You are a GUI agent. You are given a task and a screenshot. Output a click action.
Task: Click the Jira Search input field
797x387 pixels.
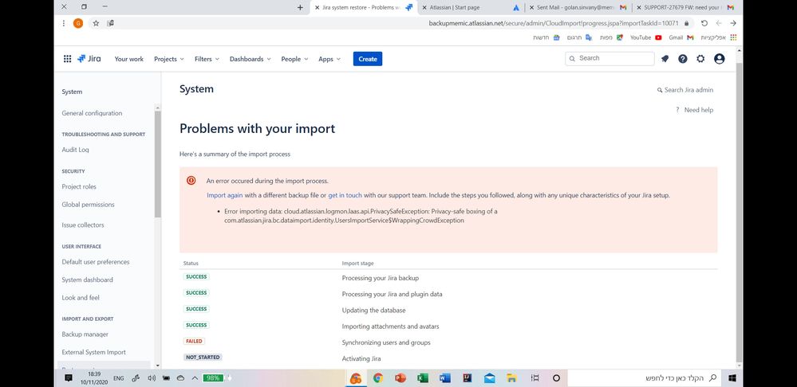(610, 58)
